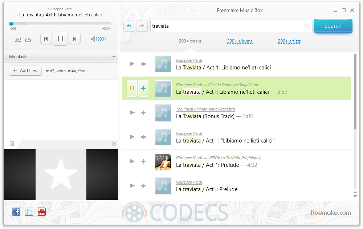Toggle shuffle playback mode
Image resolution: width=363 pixels, height=229 pixels.
(18, 40)
